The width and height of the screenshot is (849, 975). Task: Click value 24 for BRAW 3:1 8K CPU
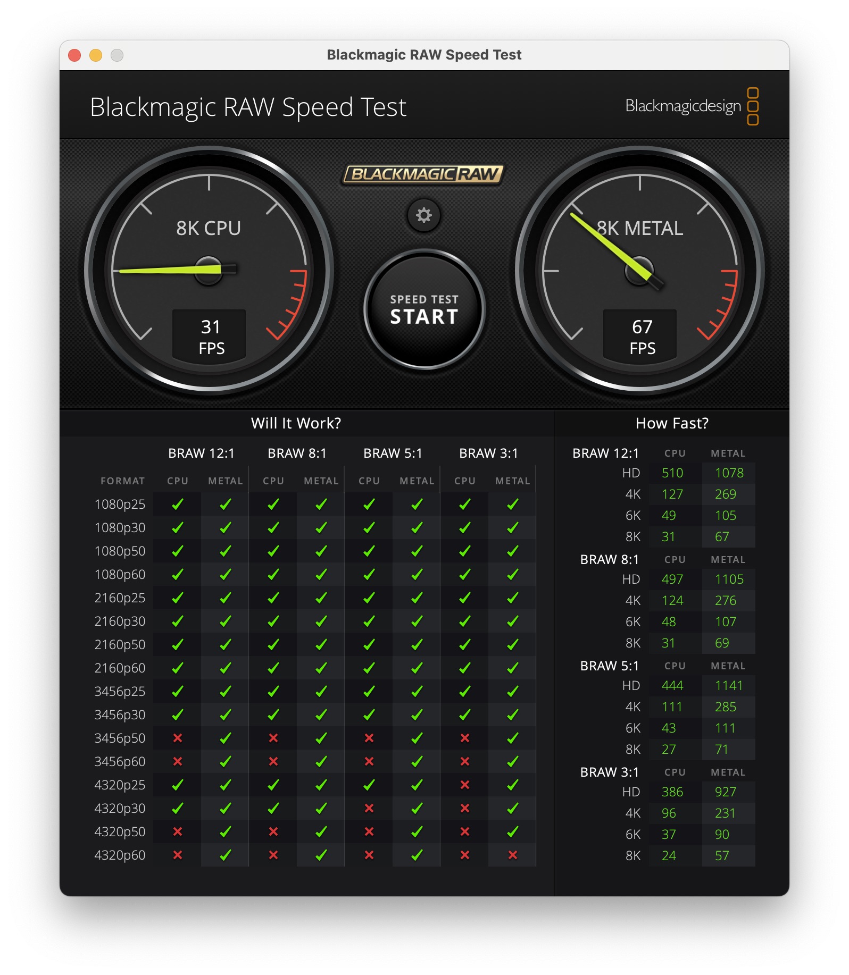669,855
